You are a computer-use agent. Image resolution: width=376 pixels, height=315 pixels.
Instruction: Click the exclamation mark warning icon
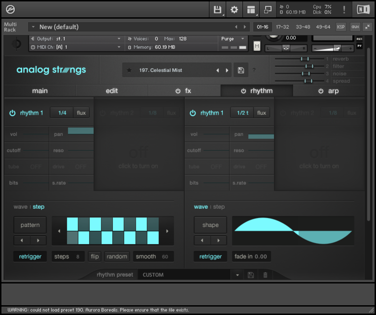pyautogui.click(x=344, y=9)
